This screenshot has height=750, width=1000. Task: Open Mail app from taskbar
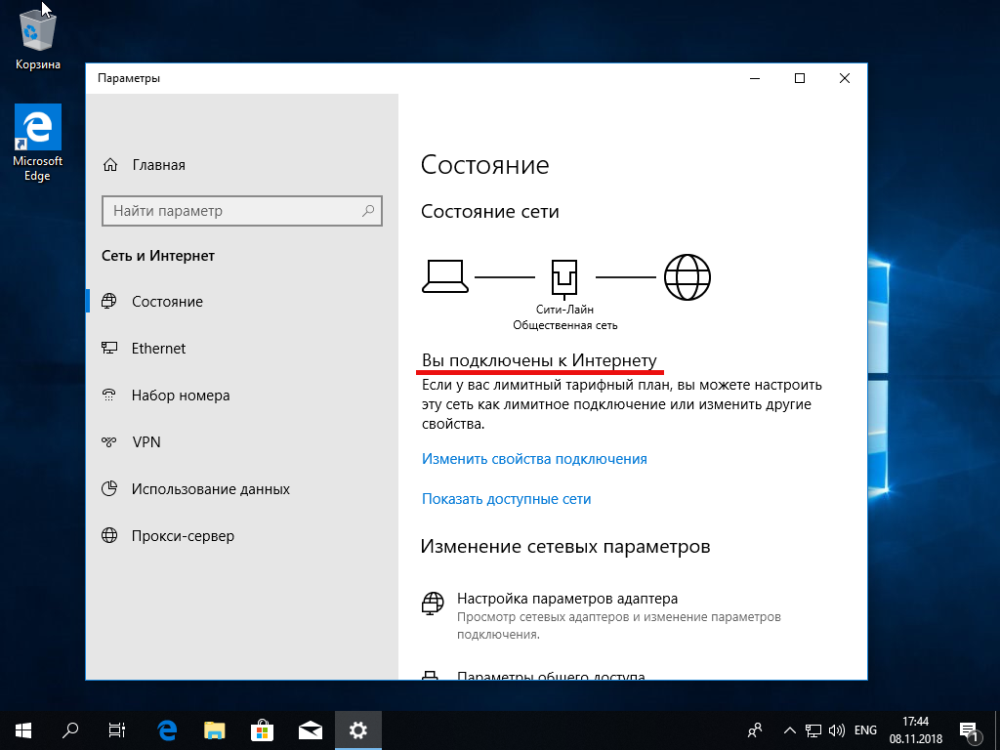311,730
